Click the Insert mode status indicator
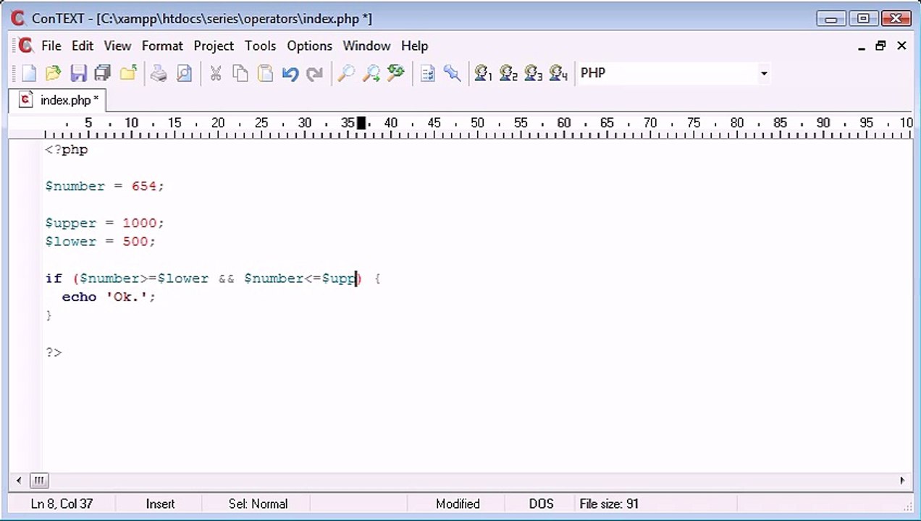This screenshot has height=521, width=921. tap(160, 504)
